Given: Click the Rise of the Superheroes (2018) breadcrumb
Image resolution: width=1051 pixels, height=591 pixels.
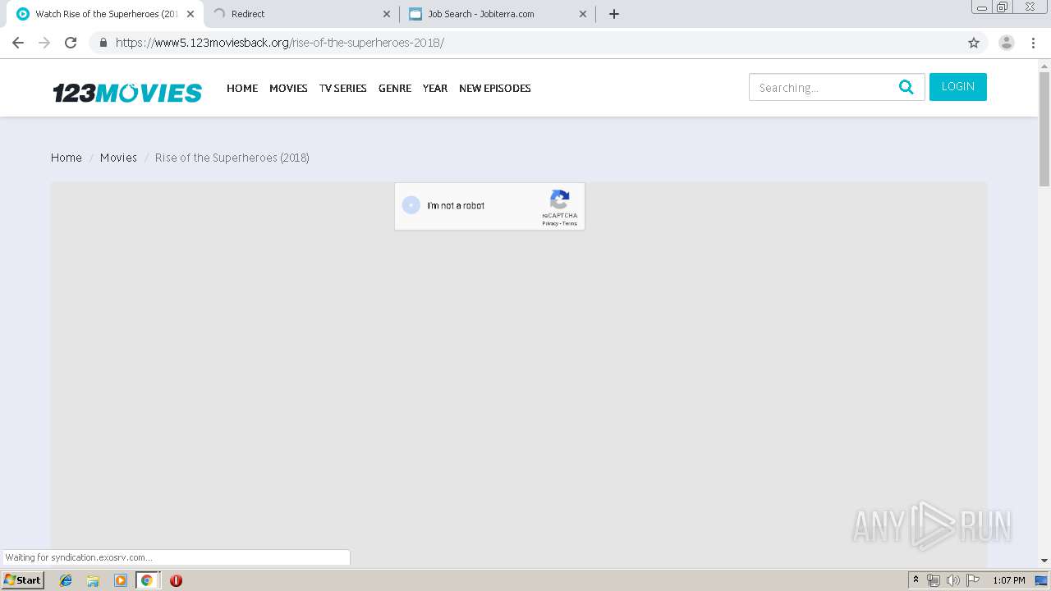Looking at the screenshot, I should (x=232, y=158).
